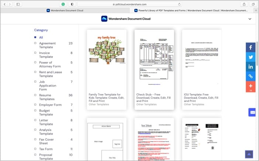
Task: Click the blue email envelope icon
Action: 252,112
